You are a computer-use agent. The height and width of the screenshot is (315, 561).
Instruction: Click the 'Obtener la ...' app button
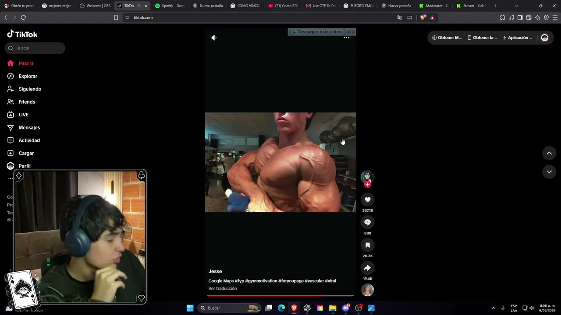pos(483,38)
